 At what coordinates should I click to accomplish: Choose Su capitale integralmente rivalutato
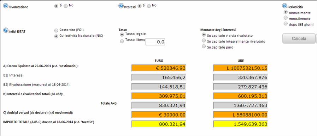(x=204, y=41)
